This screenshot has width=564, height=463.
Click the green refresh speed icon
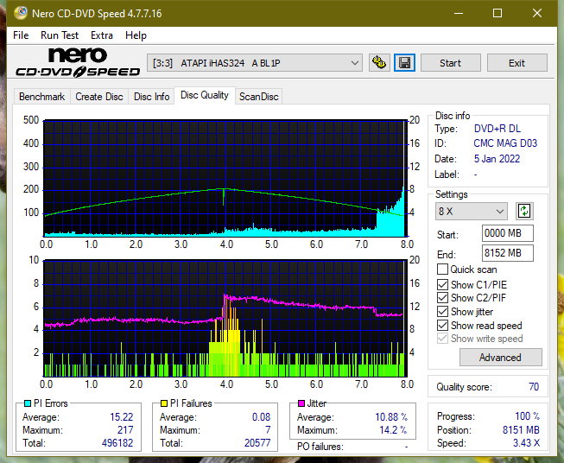524,211
